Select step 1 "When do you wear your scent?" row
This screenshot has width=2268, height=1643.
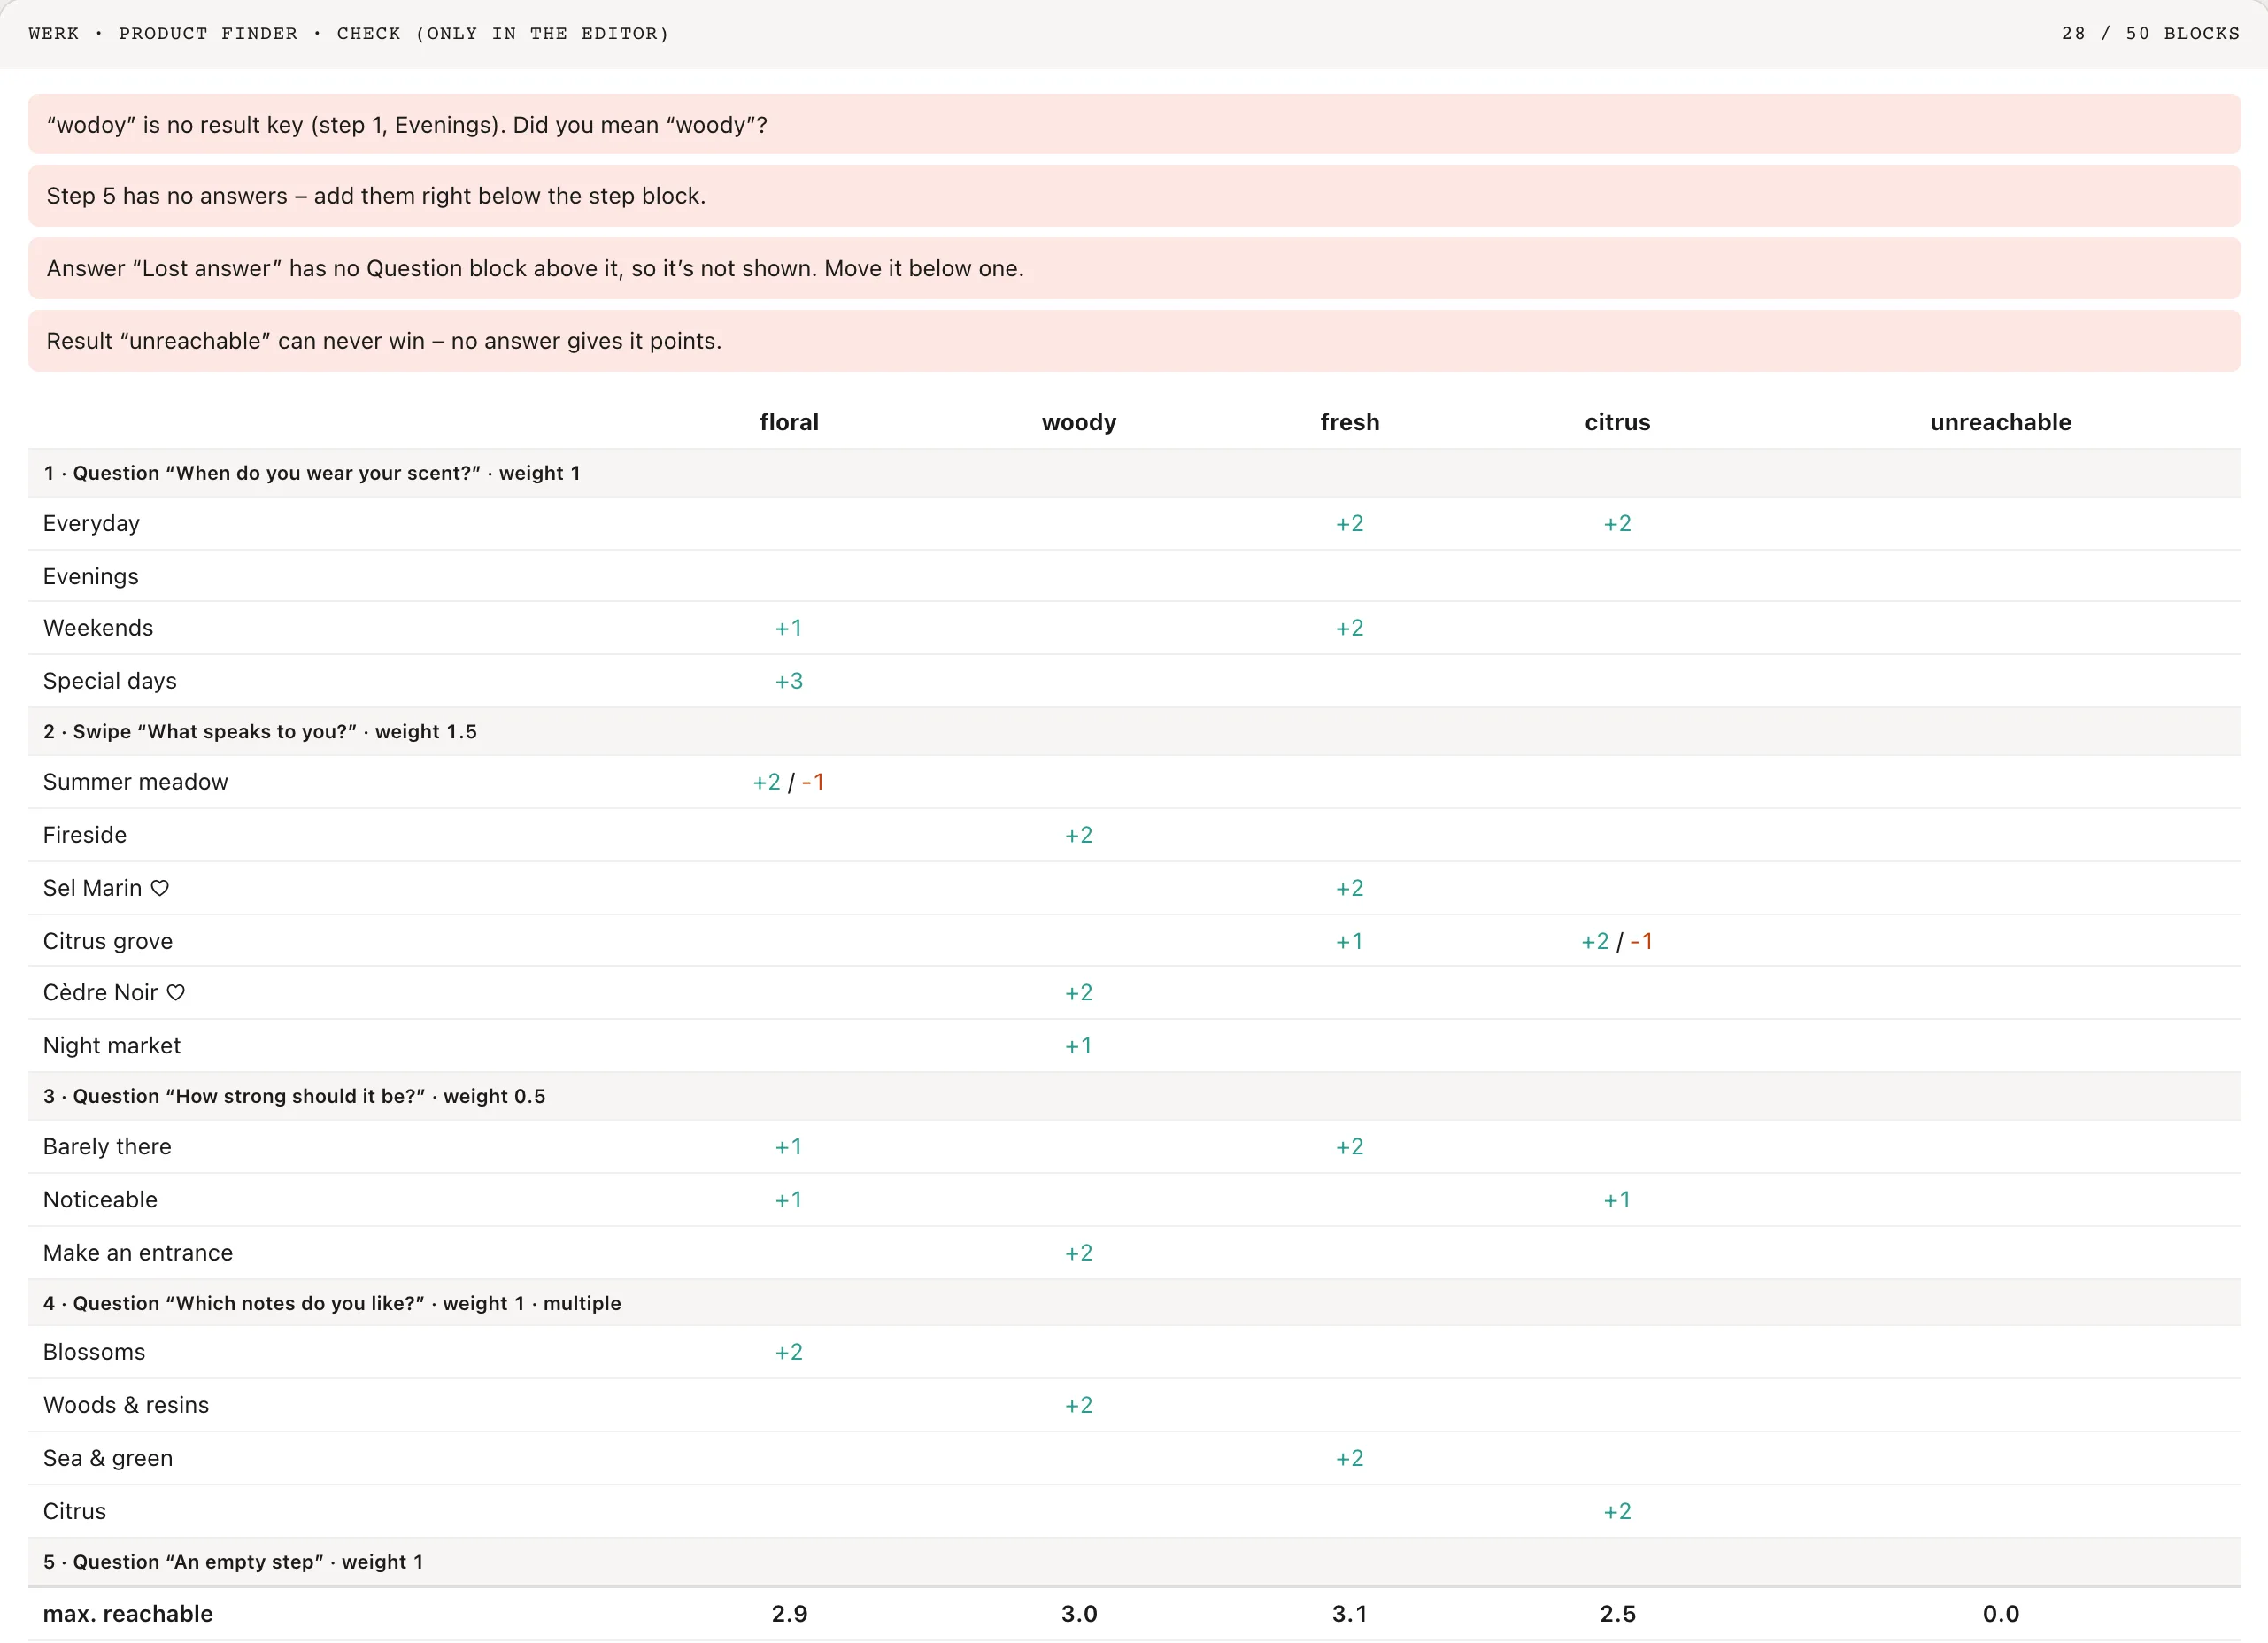(1134, 473)
